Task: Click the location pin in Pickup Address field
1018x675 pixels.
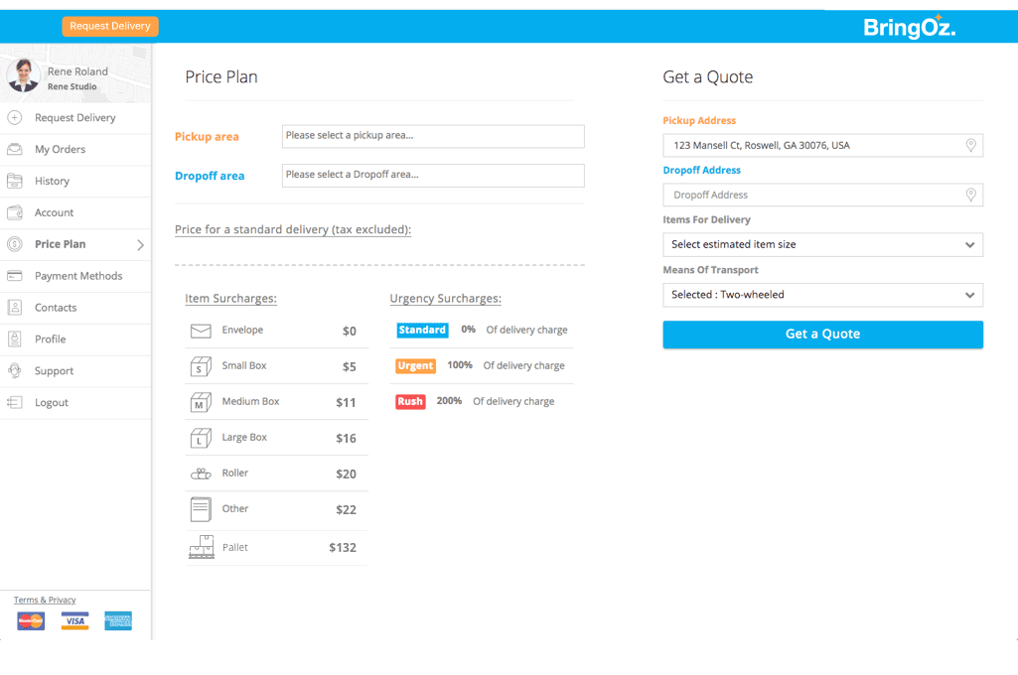Action: tap(970, 146)
